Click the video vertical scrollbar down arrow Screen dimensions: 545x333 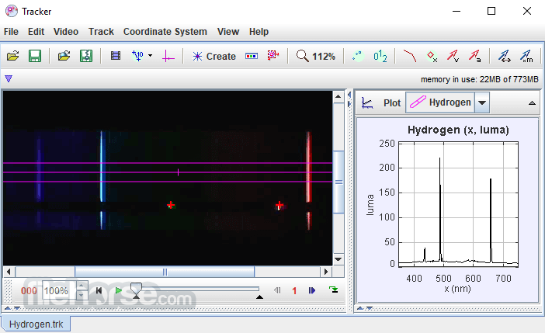(338, 259)
